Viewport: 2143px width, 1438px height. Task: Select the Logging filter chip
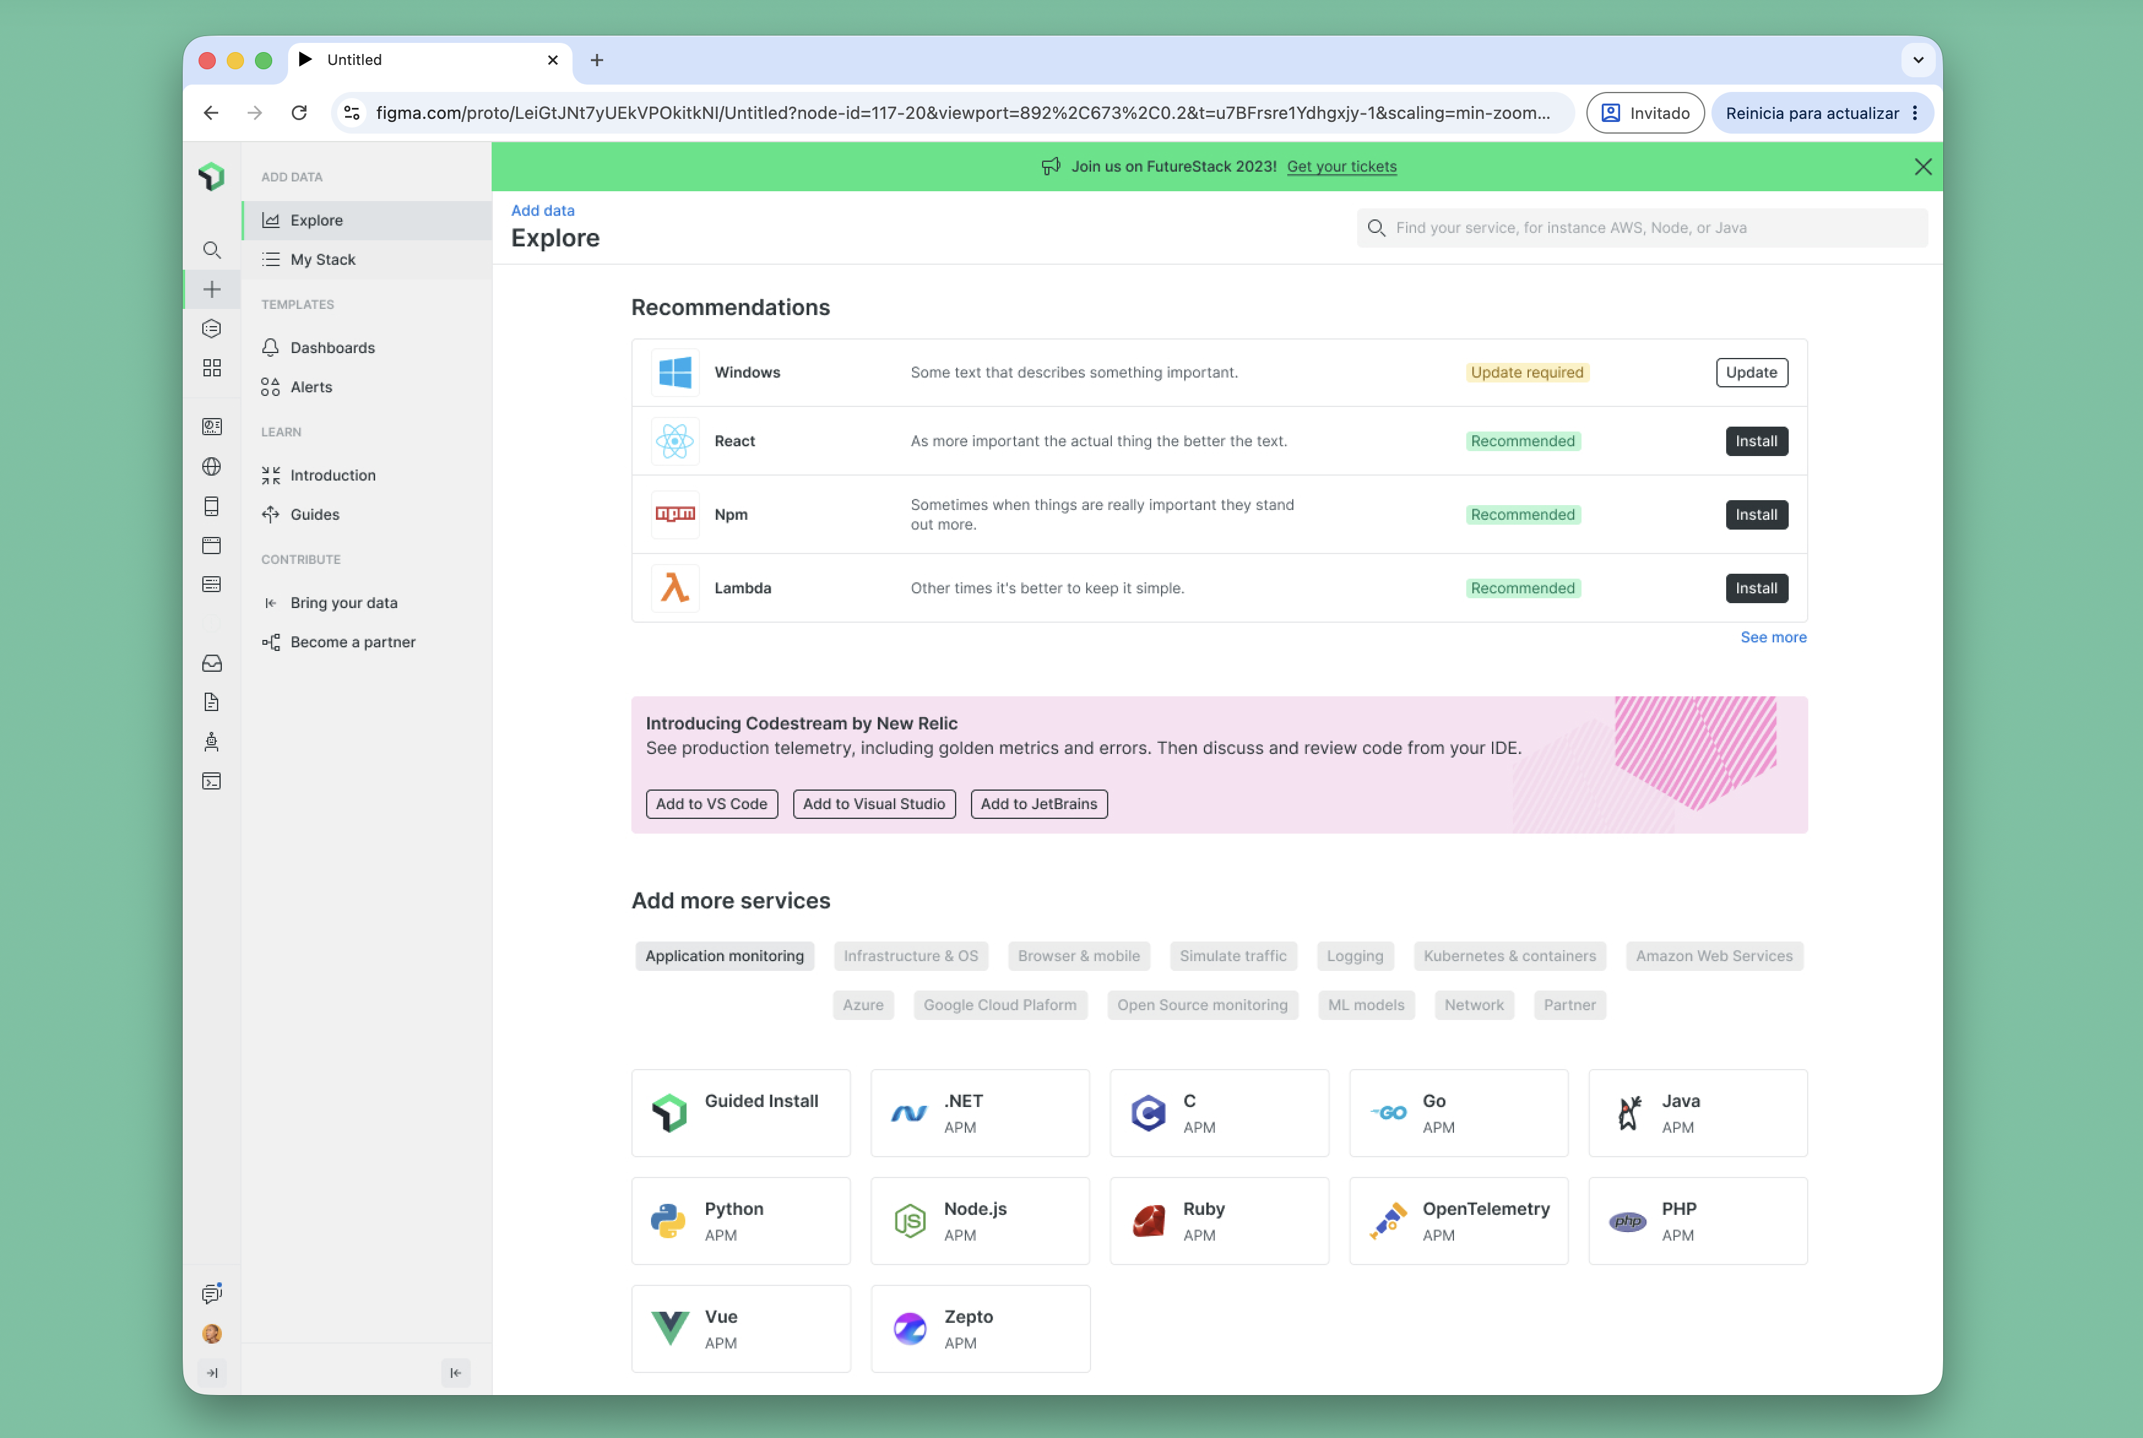[1354, 956]
